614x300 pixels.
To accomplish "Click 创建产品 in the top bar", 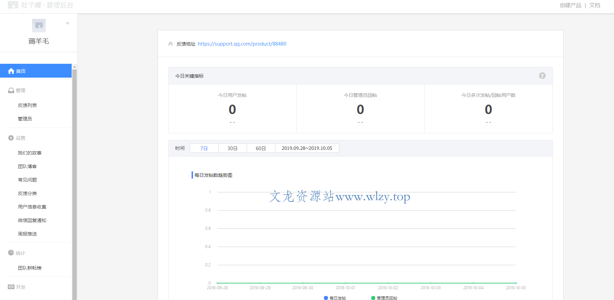I will coord(570,5).
